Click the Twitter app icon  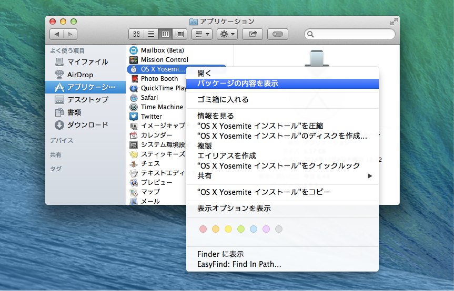click(x=134, y=117)
